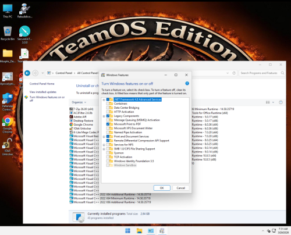Click in Search Programs and Features box

[259, 73]
